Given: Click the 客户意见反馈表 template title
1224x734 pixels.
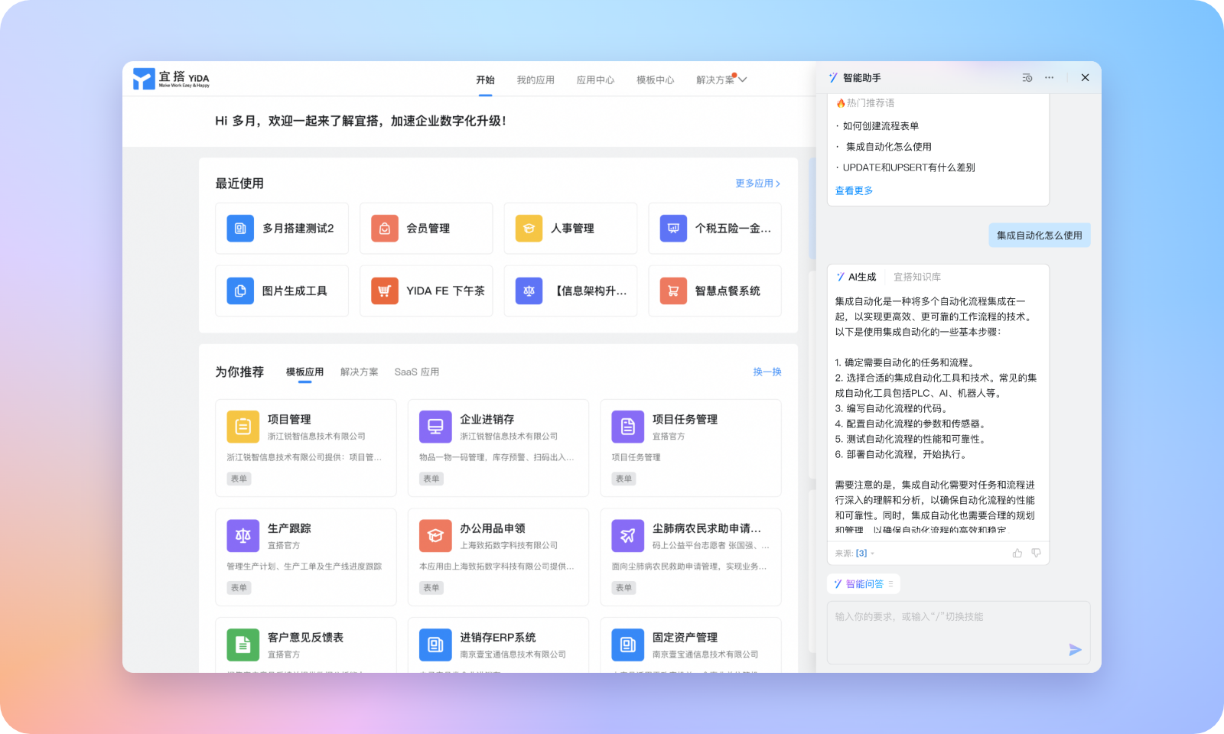Looking at the screenshot, I should [x=306, y=637].
